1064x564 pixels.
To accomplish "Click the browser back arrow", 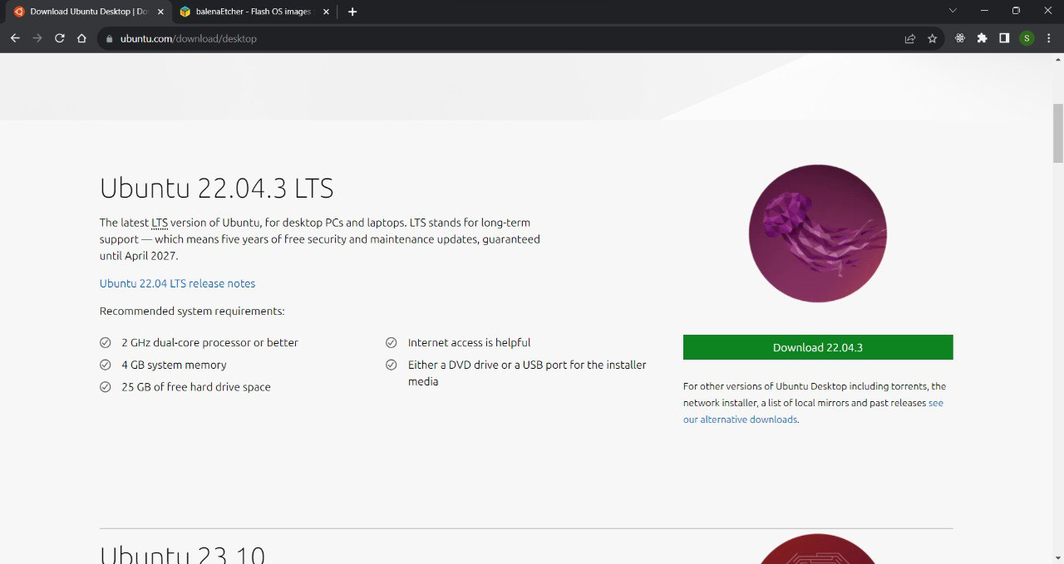I will click(15, 38).
